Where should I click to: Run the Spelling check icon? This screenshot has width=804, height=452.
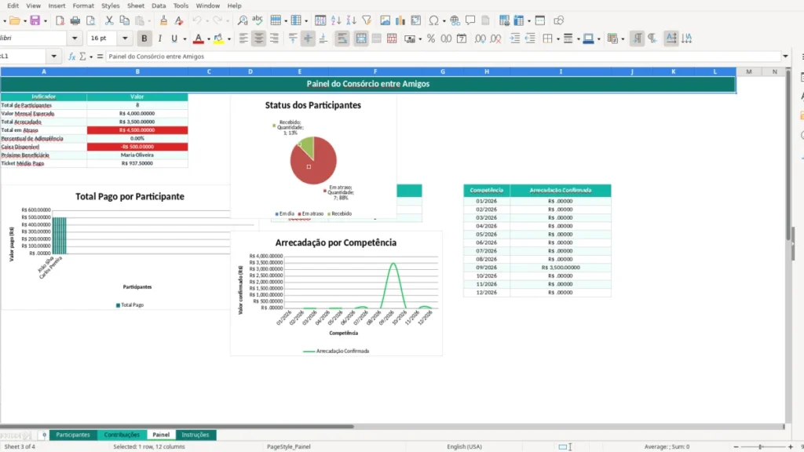pos(258,20)
